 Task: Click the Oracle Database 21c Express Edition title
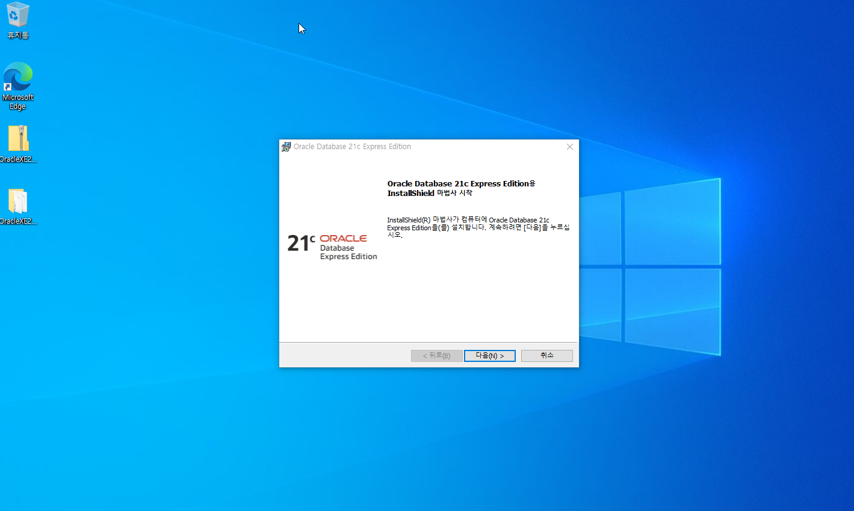tap(352, 147)
